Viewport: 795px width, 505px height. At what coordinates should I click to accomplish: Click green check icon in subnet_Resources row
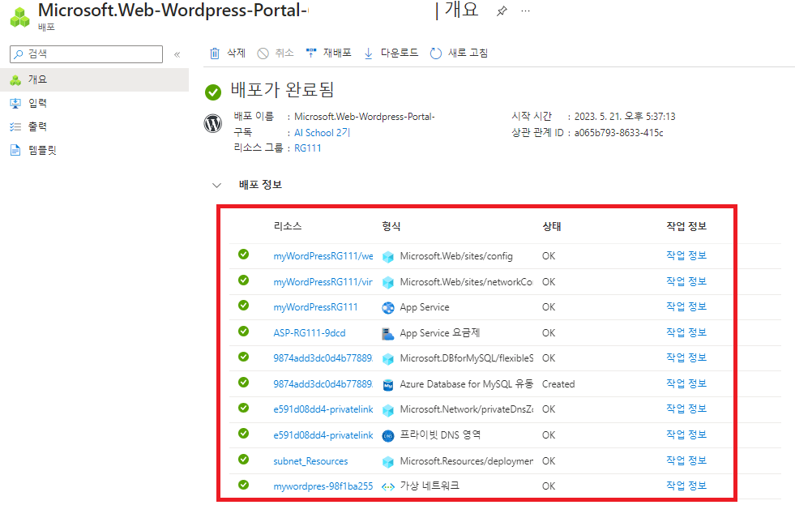[243, 459]
